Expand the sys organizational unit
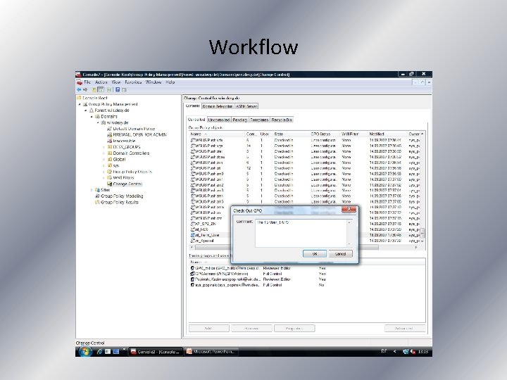507x380 pixels. pos(104,165)
